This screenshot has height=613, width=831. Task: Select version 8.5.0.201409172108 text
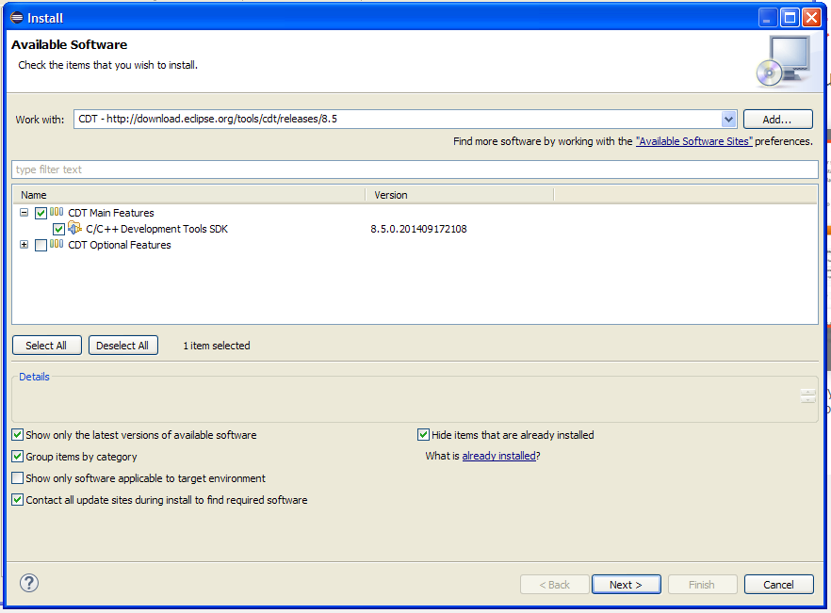418,229
